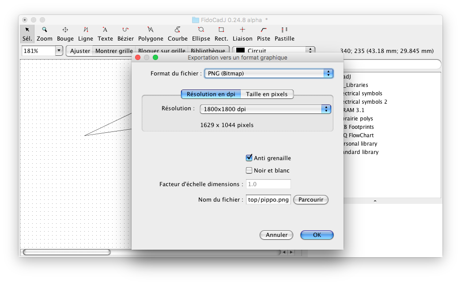Select the Pastille tool

[284, 34]
